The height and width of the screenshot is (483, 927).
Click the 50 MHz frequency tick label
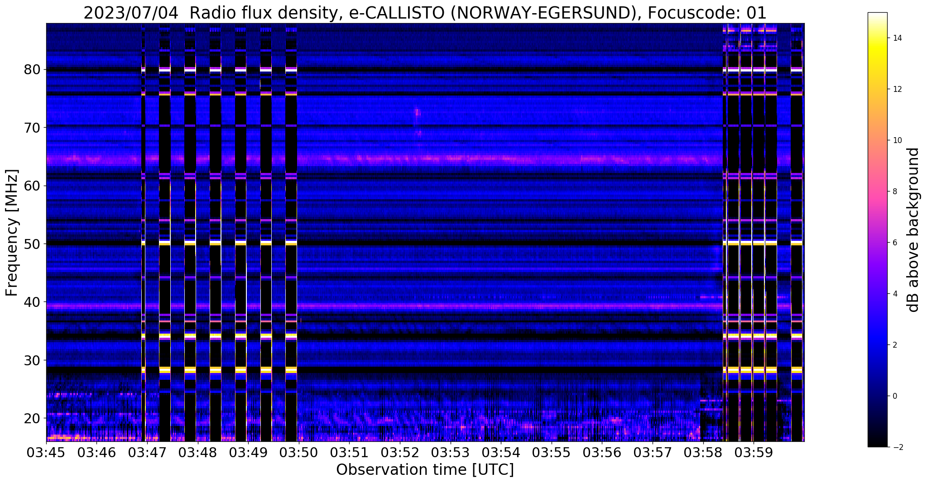pyautogui.click(x=33, y=244)
